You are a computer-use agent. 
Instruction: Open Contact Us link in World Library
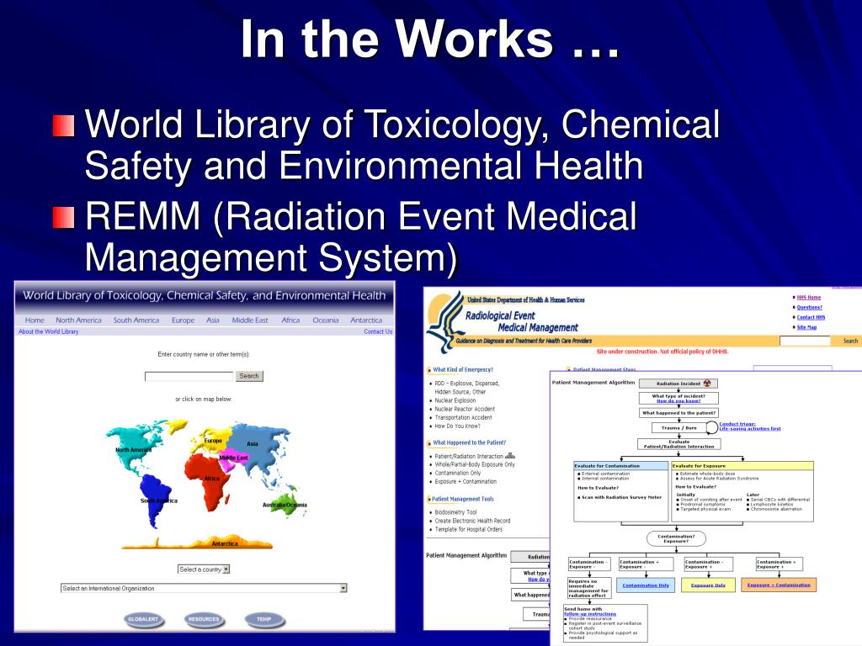(x=378, y=331)
